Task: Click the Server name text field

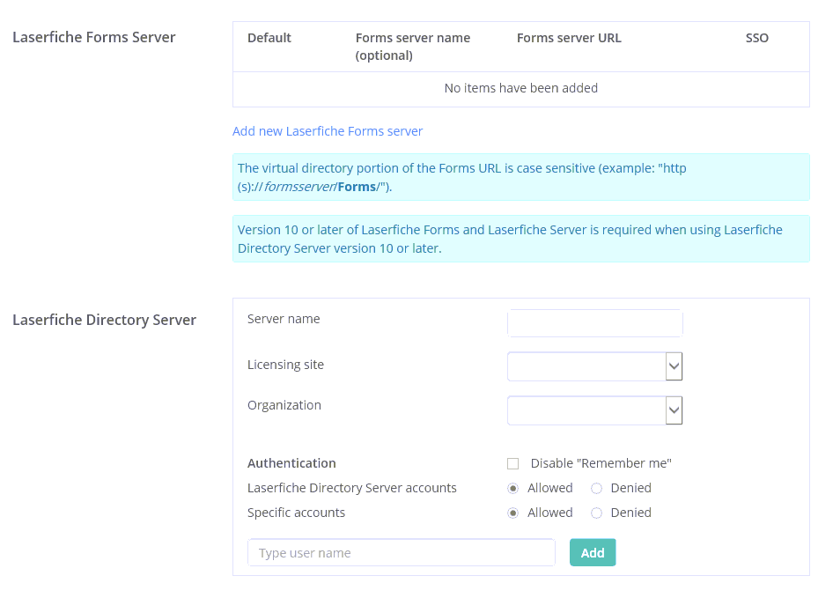Action: 594,323
